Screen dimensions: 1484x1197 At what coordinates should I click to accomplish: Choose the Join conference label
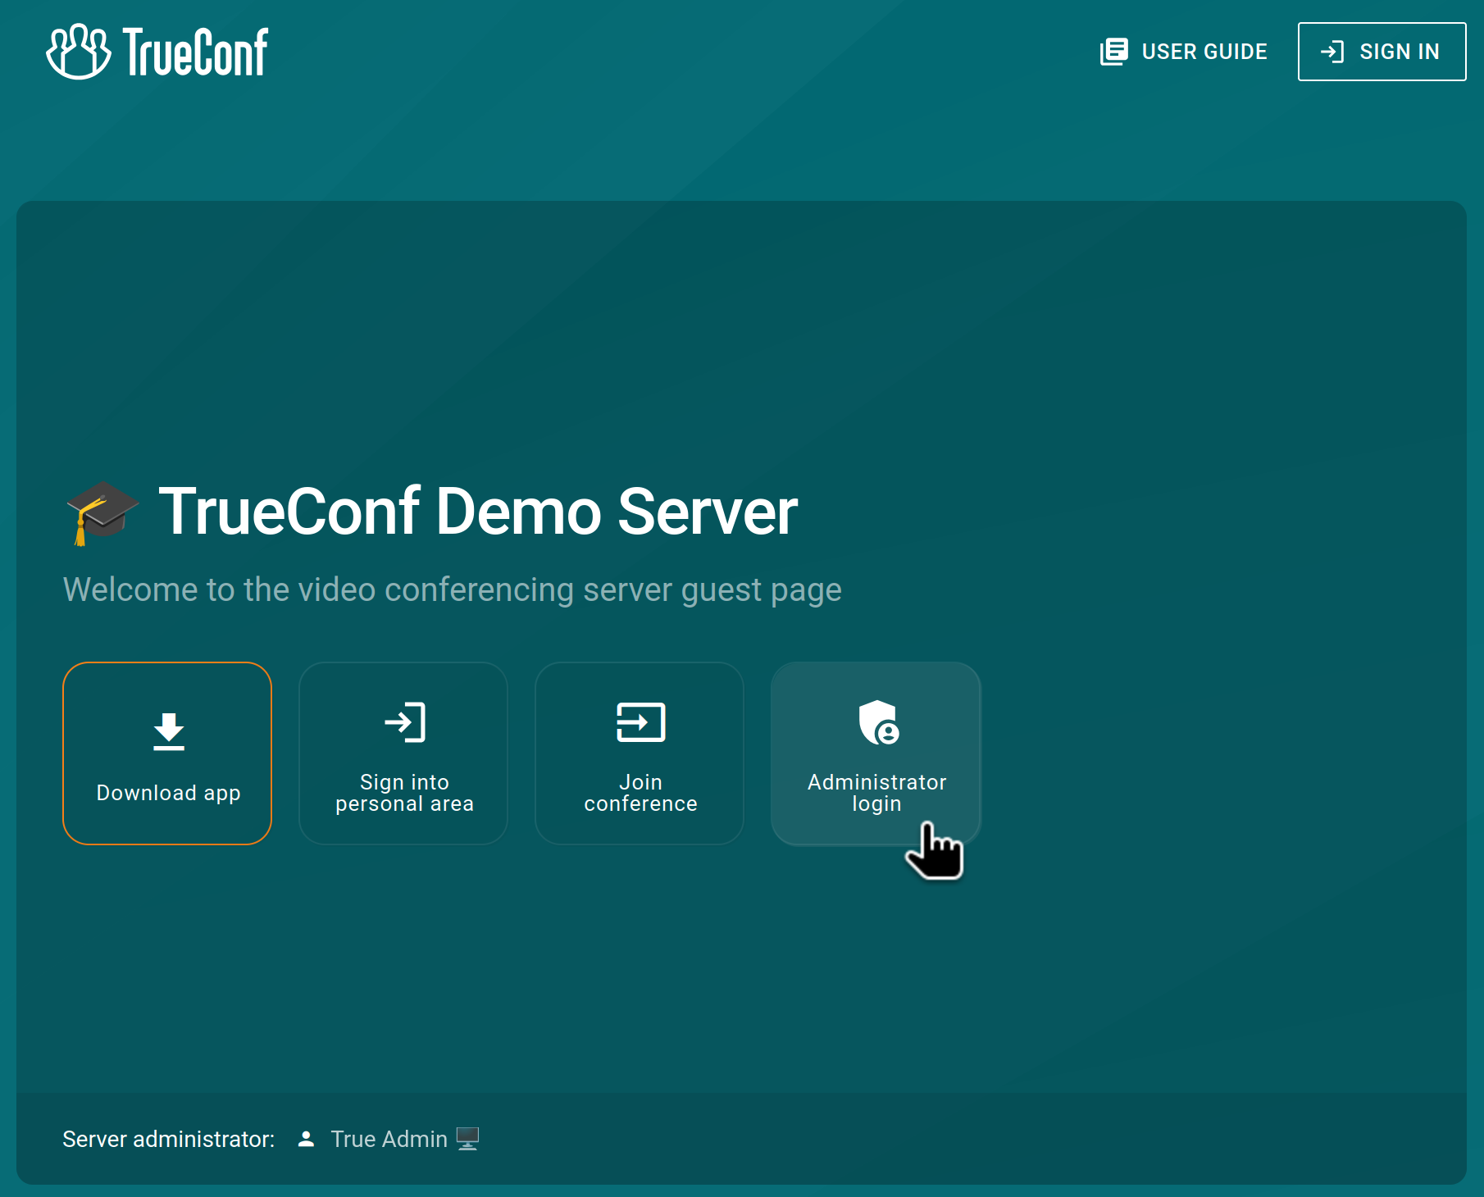(640, 793)
